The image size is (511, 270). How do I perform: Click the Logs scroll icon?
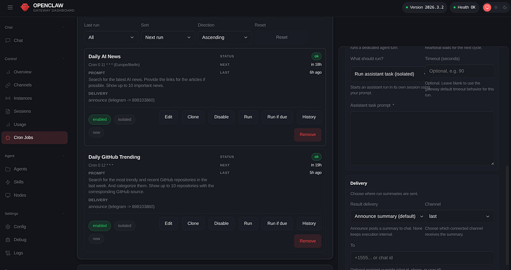coord(8,253)
